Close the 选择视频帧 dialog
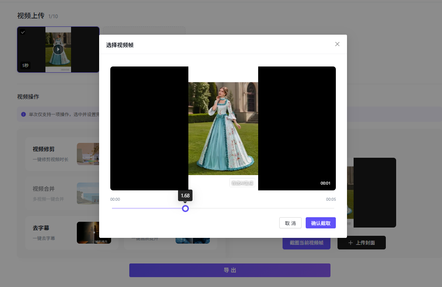Image resolution: width=442 pixels, height=287 pixels. 337,44
